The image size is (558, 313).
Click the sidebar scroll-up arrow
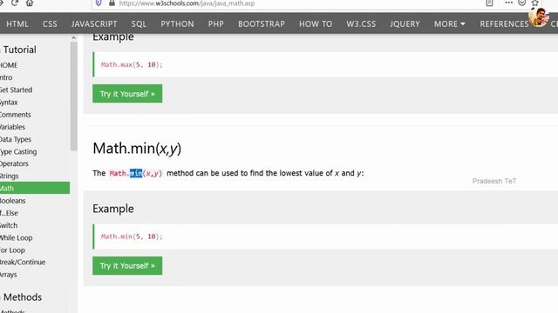[73, 38]
